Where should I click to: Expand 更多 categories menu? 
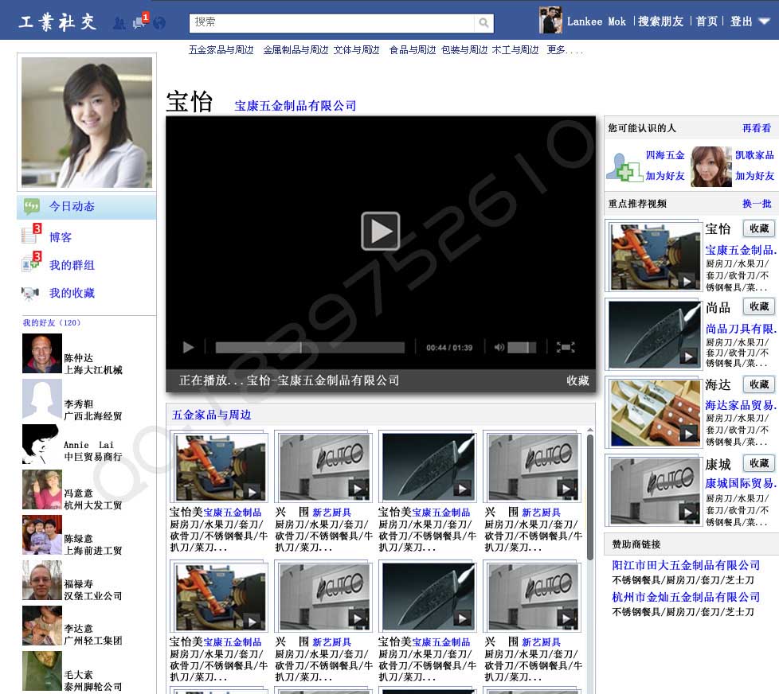coord(564,50)
